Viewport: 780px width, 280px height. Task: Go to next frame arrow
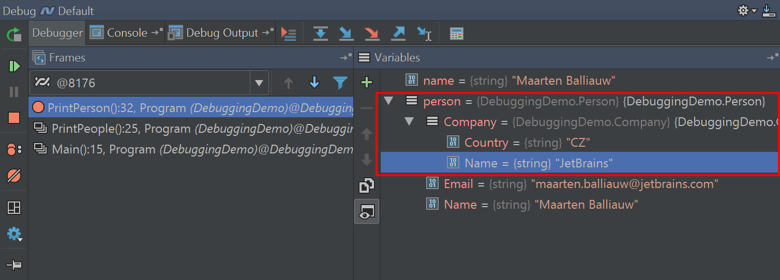314,83
